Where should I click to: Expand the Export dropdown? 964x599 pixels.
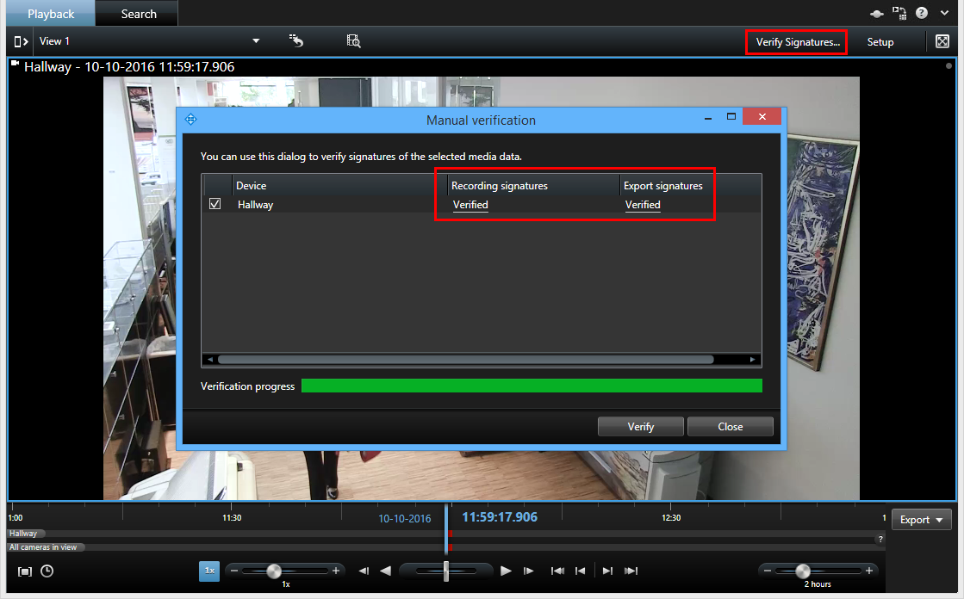(920, 519)
